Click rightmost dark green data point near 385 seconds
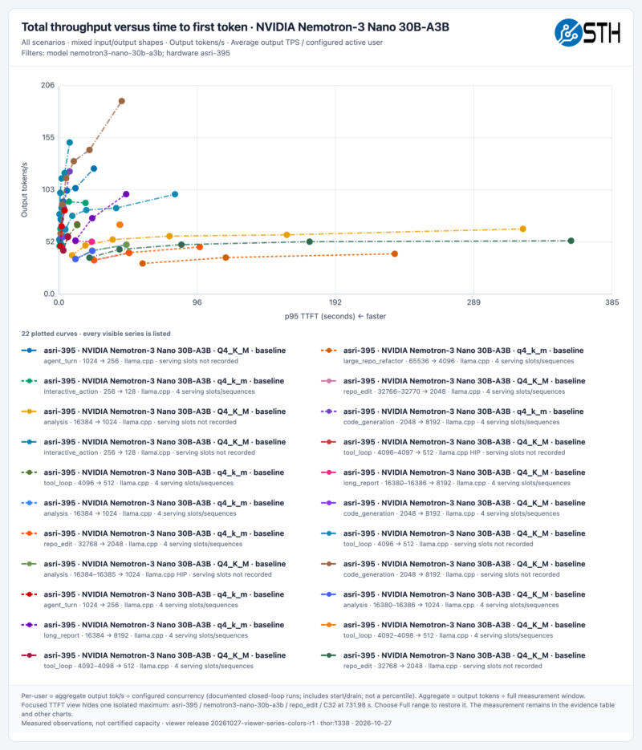The image size is (642, 750). (571, 241)
